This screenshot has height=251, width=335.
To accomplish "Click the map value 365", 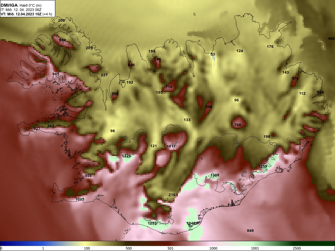I will coord(51,126).
